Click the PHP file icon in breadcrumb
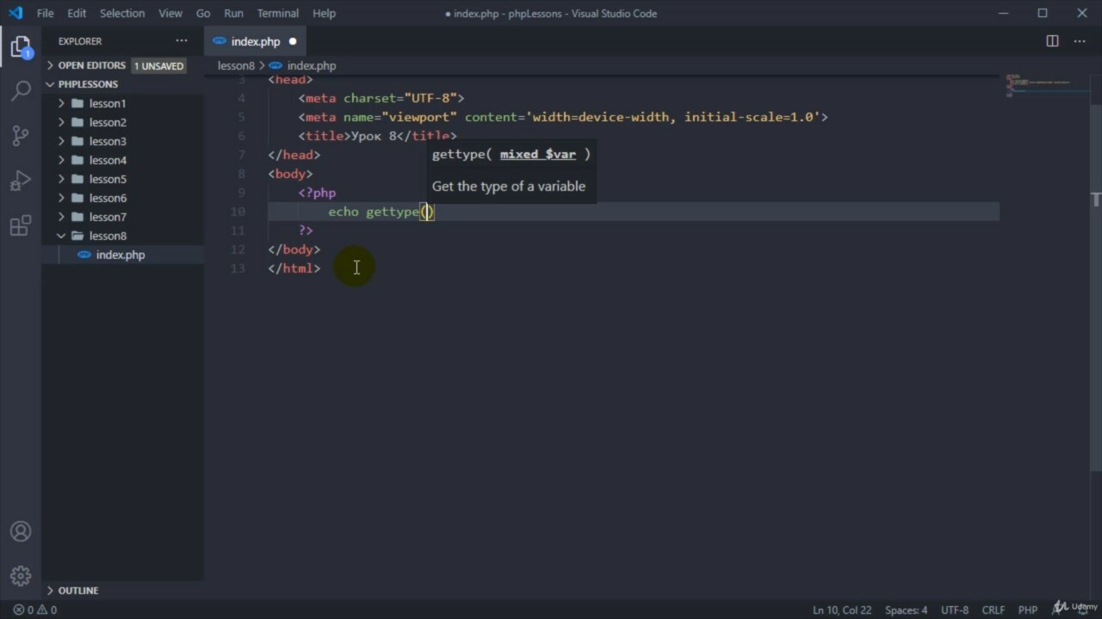The height and width of the screenshot is (619, 1102). [x=275, y=65]
